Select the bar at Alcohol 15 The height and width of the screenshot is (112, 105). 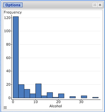(x=50, y=95)
